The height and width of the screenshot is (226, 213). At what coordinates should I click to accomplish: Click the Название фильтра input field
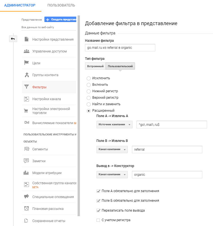tap(120, 48)
